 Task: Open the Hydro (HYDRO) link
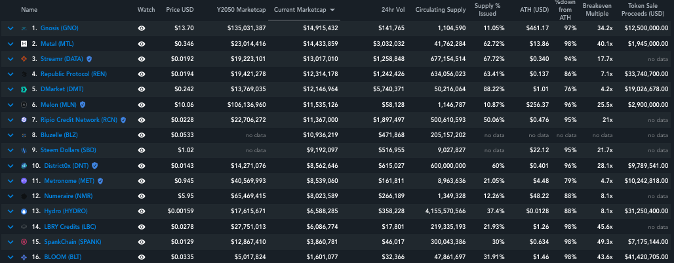66,211
